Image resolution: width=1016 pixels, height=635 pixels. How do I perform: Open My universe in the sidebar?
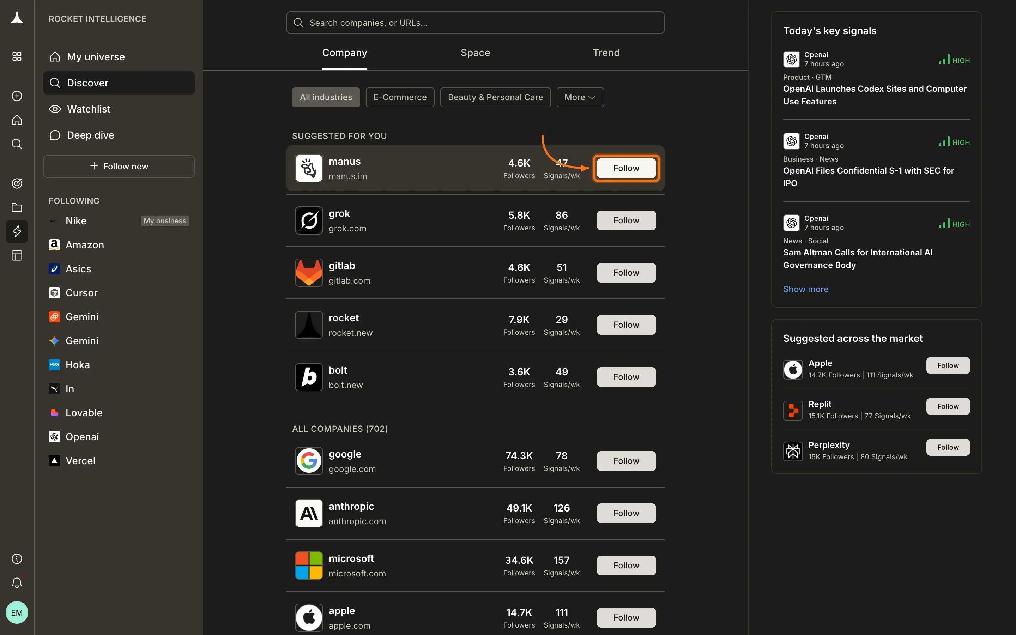click(x=119, y=57)
